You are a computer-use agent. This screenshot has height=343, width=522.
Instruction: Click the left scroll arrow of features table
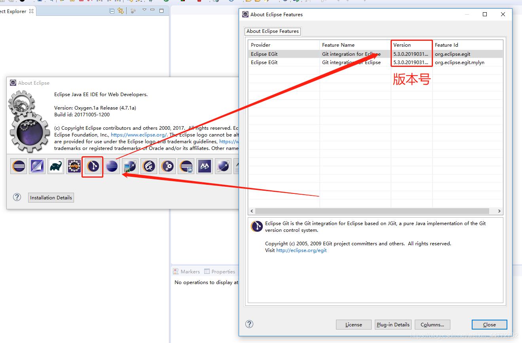[x=252, y=211]
